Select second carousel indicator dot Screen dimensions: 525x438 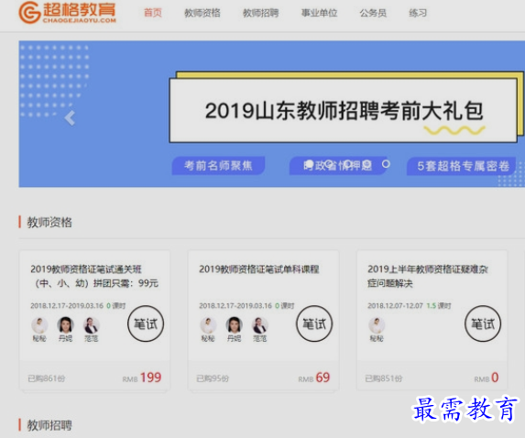pos(329,164)
